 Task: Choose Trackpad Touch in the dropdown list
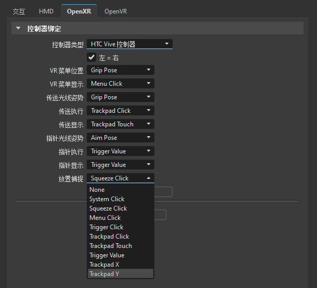click(121, 246)
